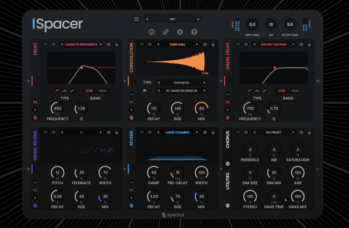Save the Reverb module preset

[150, 132]
